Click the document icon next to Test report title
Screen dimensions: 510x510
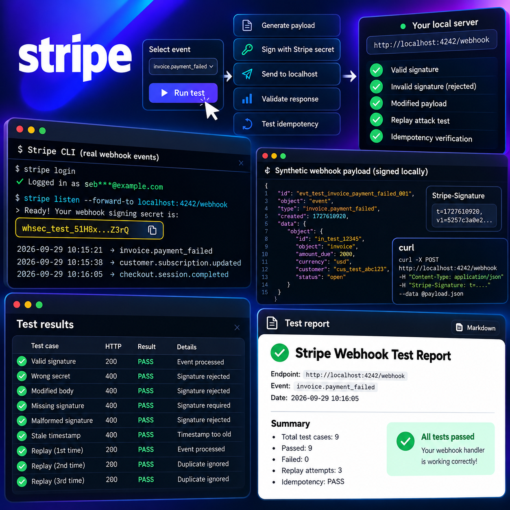(272, 323)
